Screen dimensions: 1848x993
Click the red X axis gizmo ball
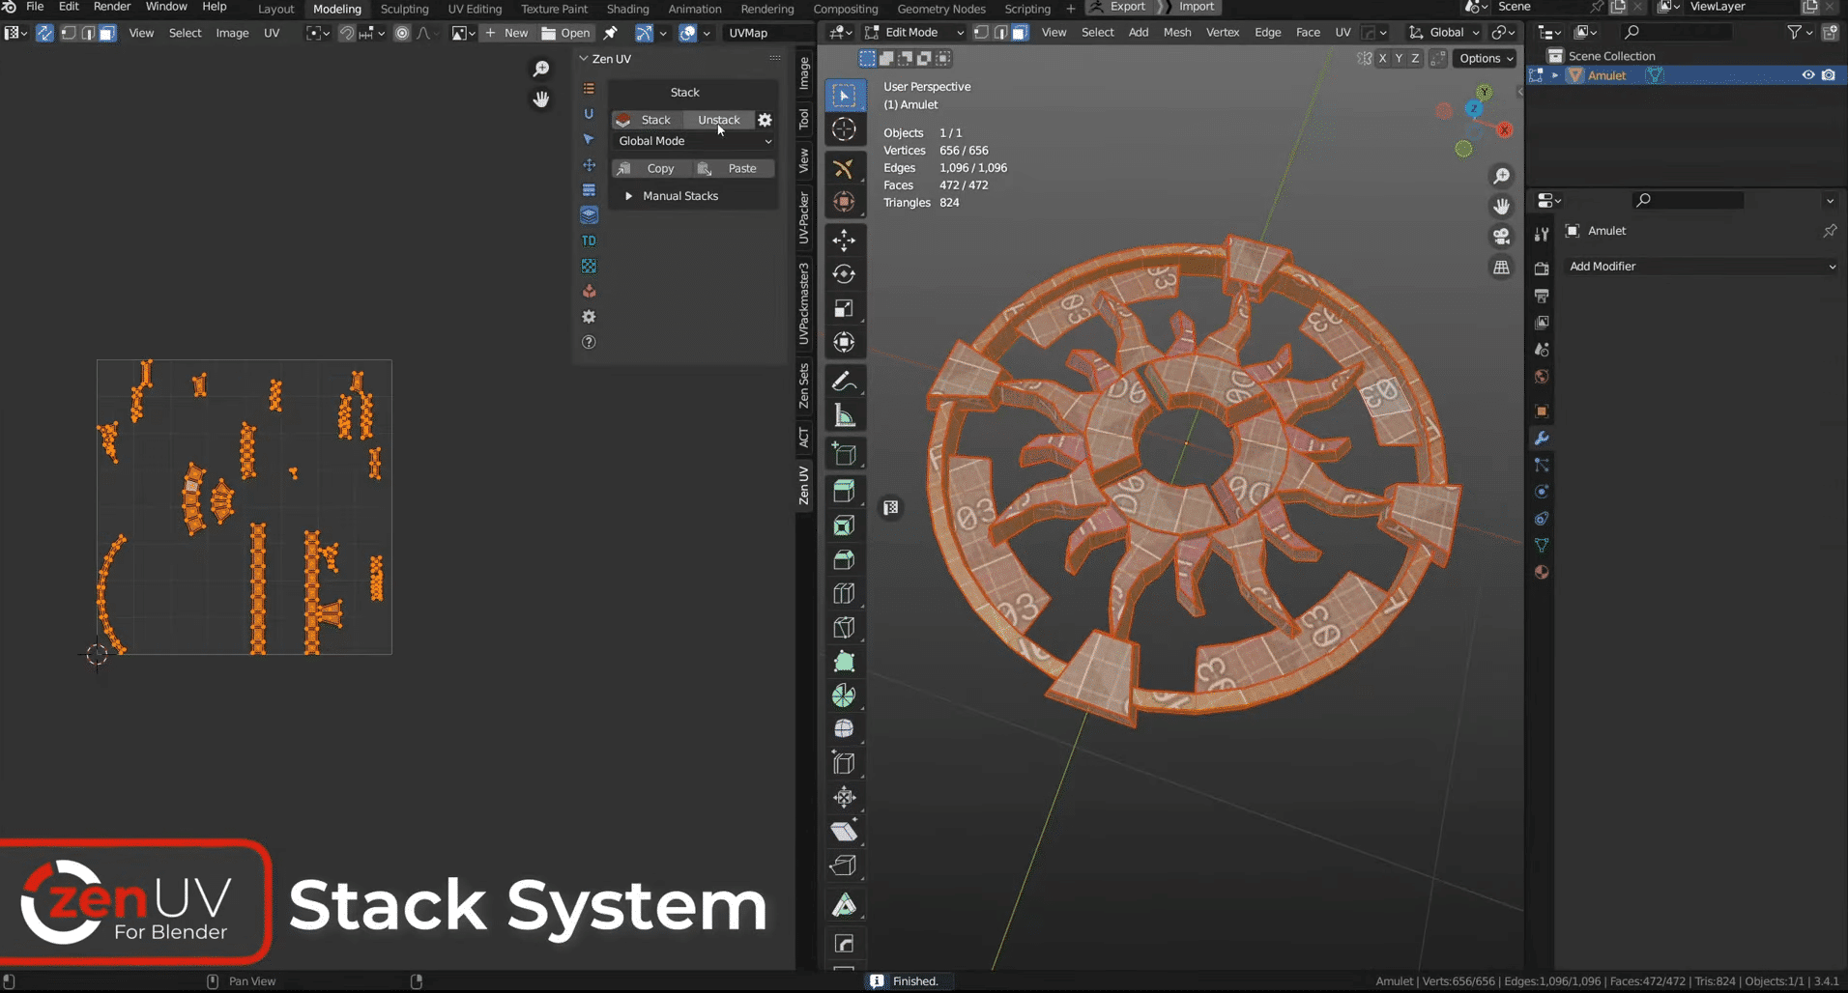pyautogui.click(x=1505, y=130)
